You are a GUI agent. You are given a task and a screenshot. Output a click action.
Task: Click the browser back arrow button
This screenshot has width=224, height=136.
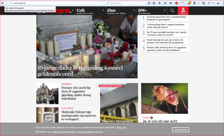(3, 3)
